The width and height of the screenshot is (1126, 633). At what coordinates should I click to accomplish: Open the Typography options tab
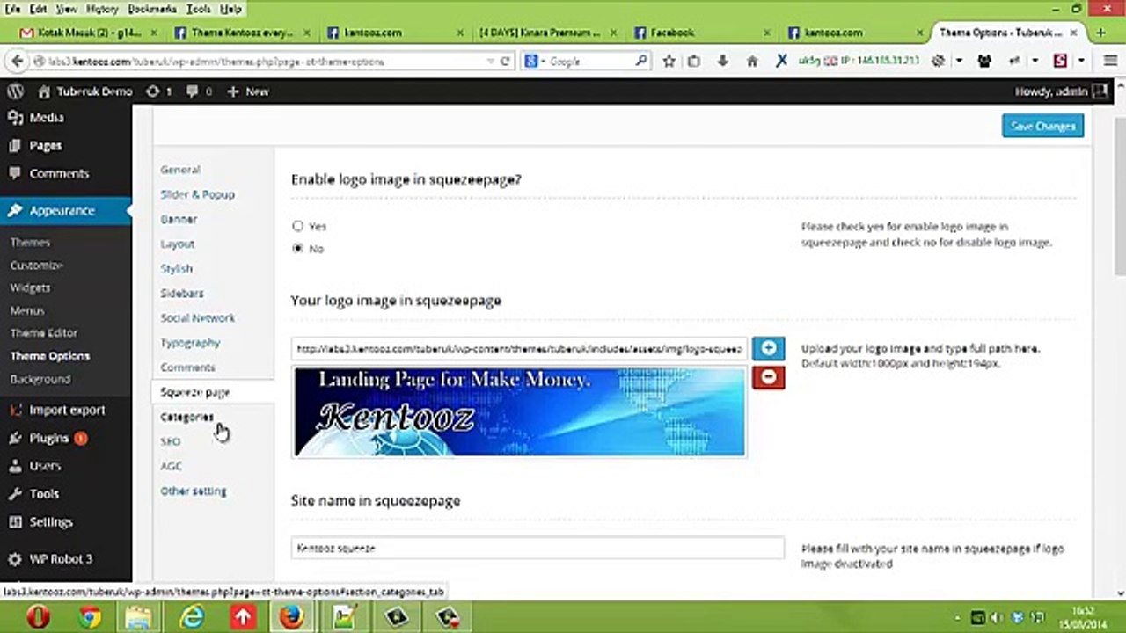tap(190, 342)
